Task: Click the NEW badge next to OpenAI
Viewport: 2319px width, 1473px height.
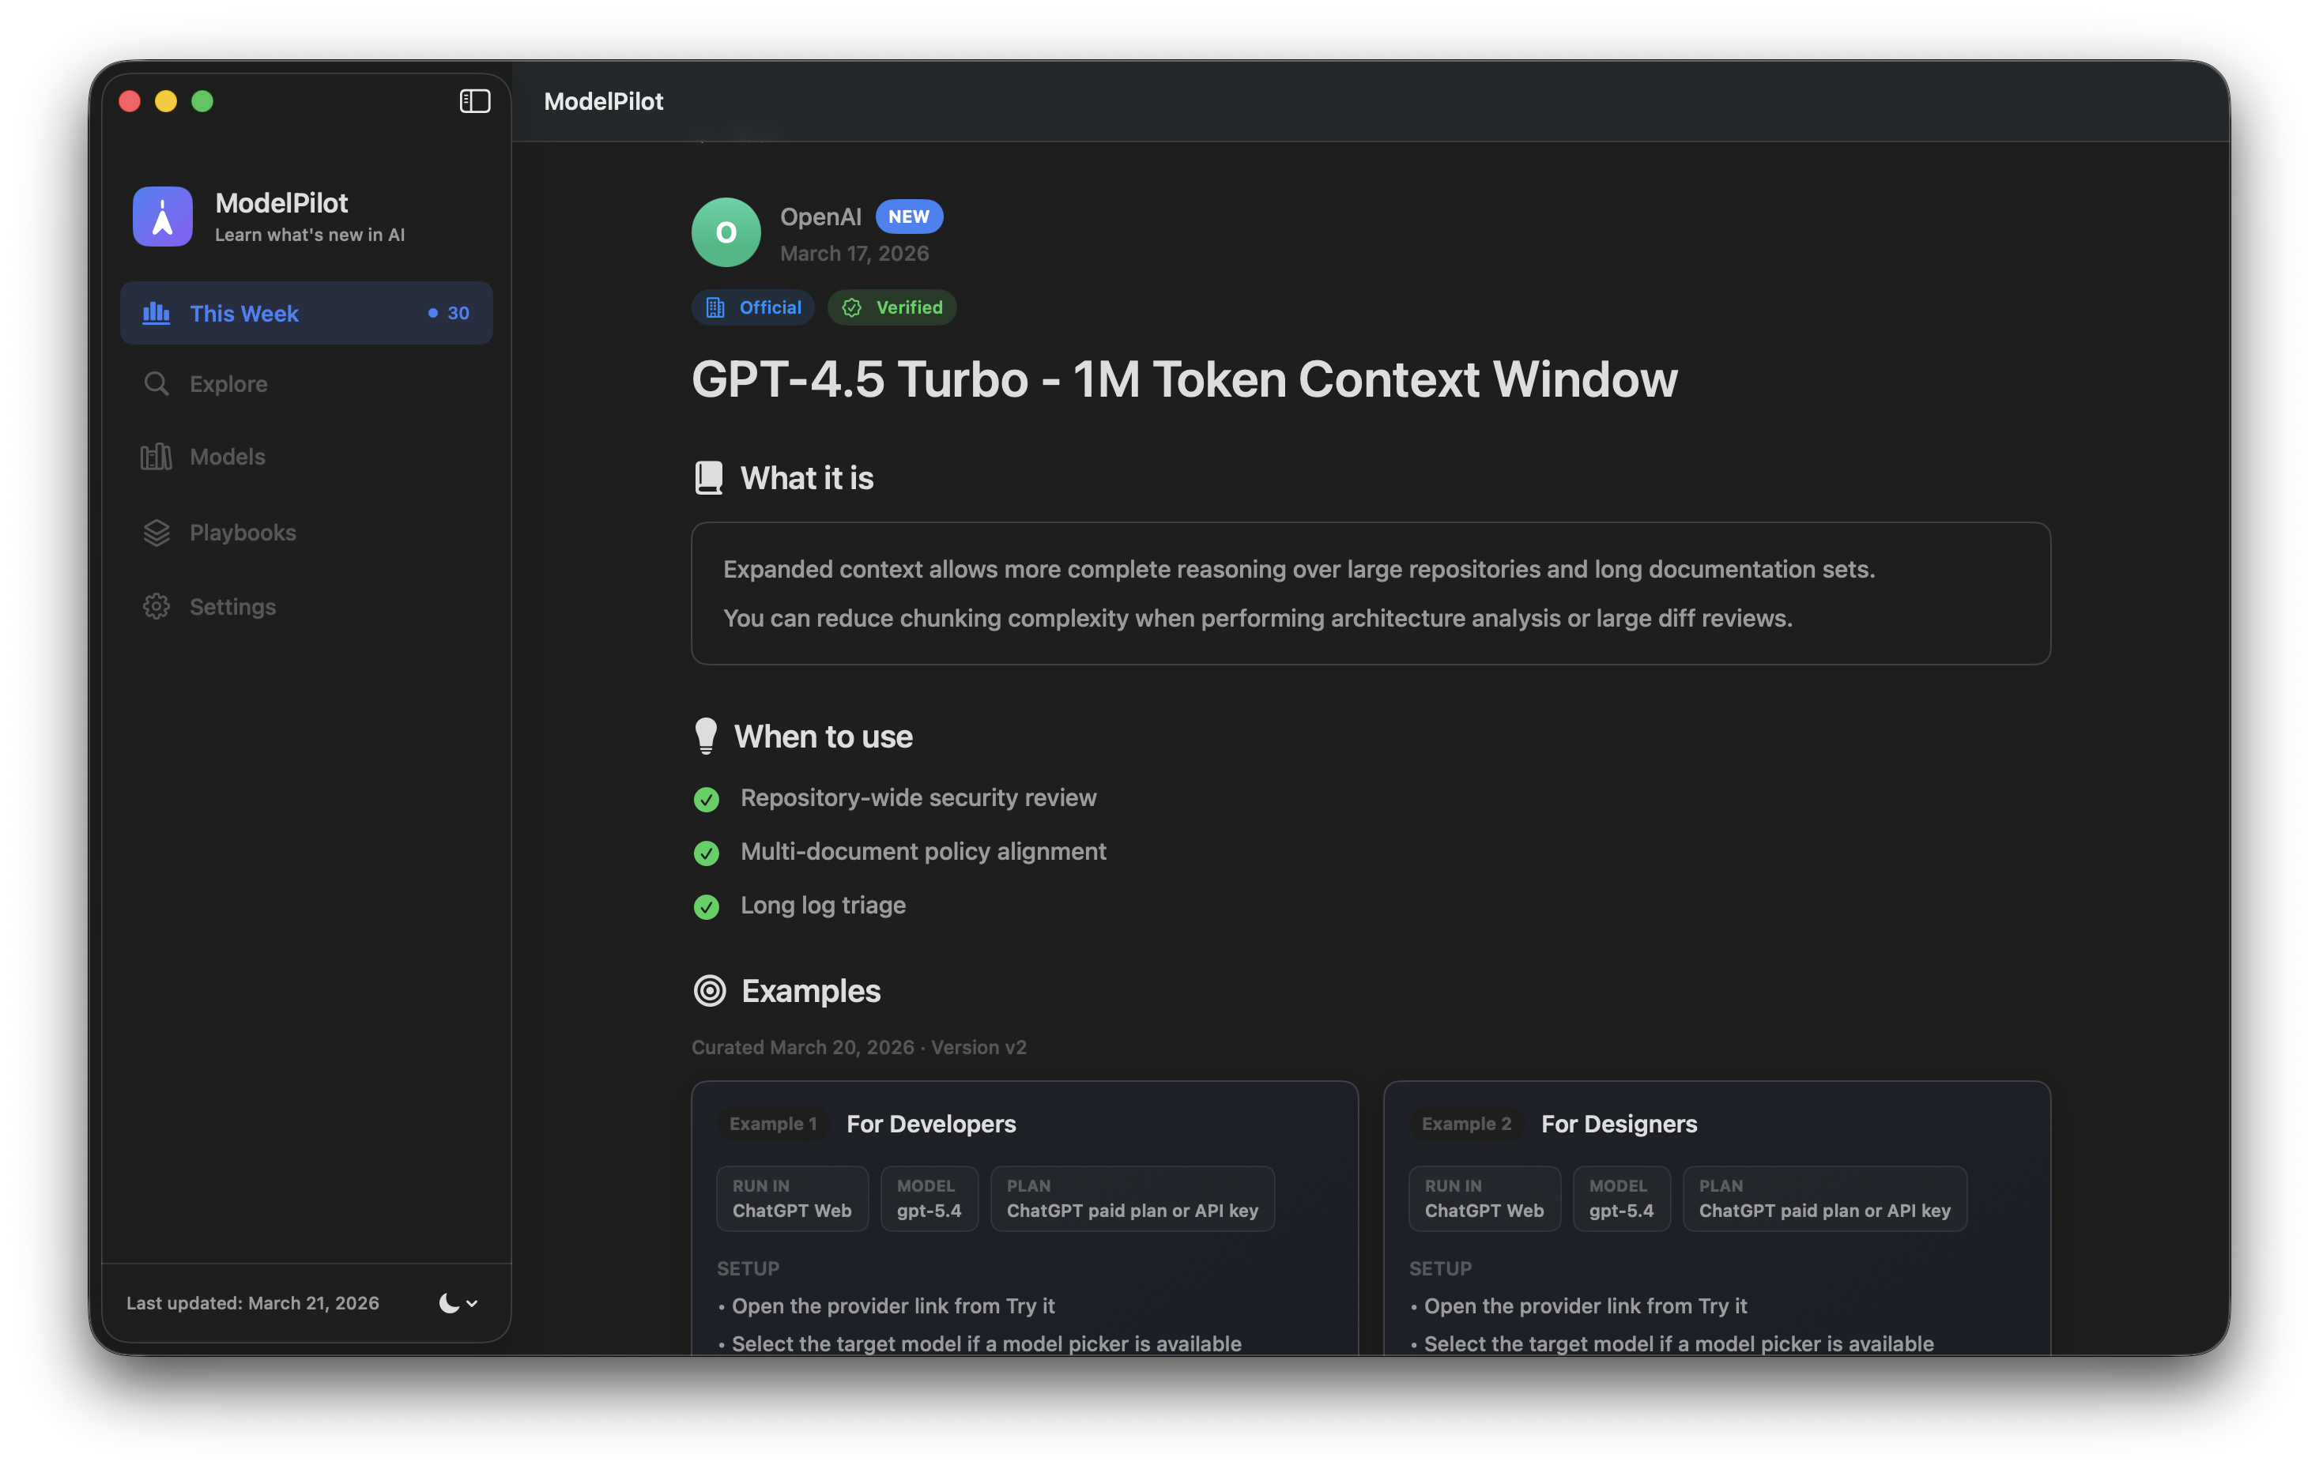Action: [x=907, y=216]
